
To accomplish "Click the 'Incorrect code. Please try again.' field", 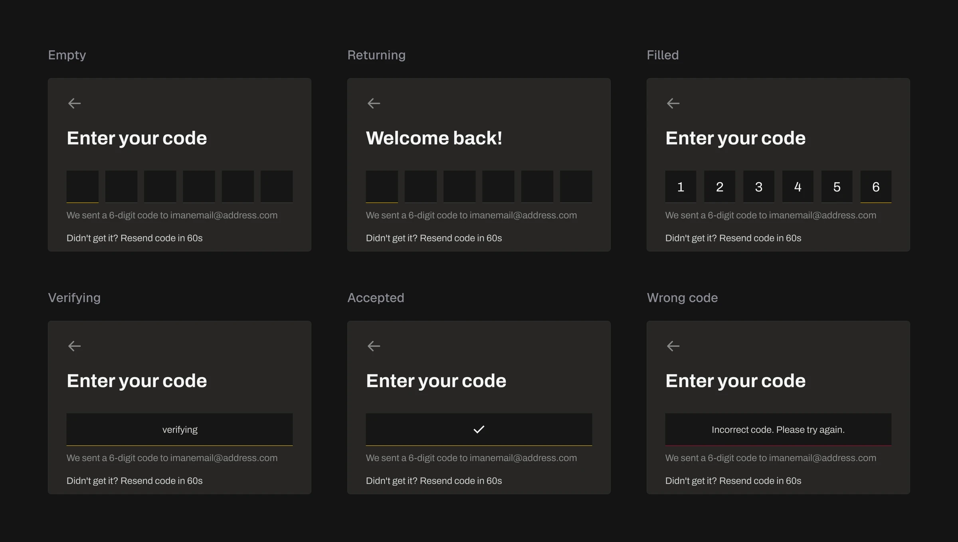I will pyautogui.click(x=778, y=429).
